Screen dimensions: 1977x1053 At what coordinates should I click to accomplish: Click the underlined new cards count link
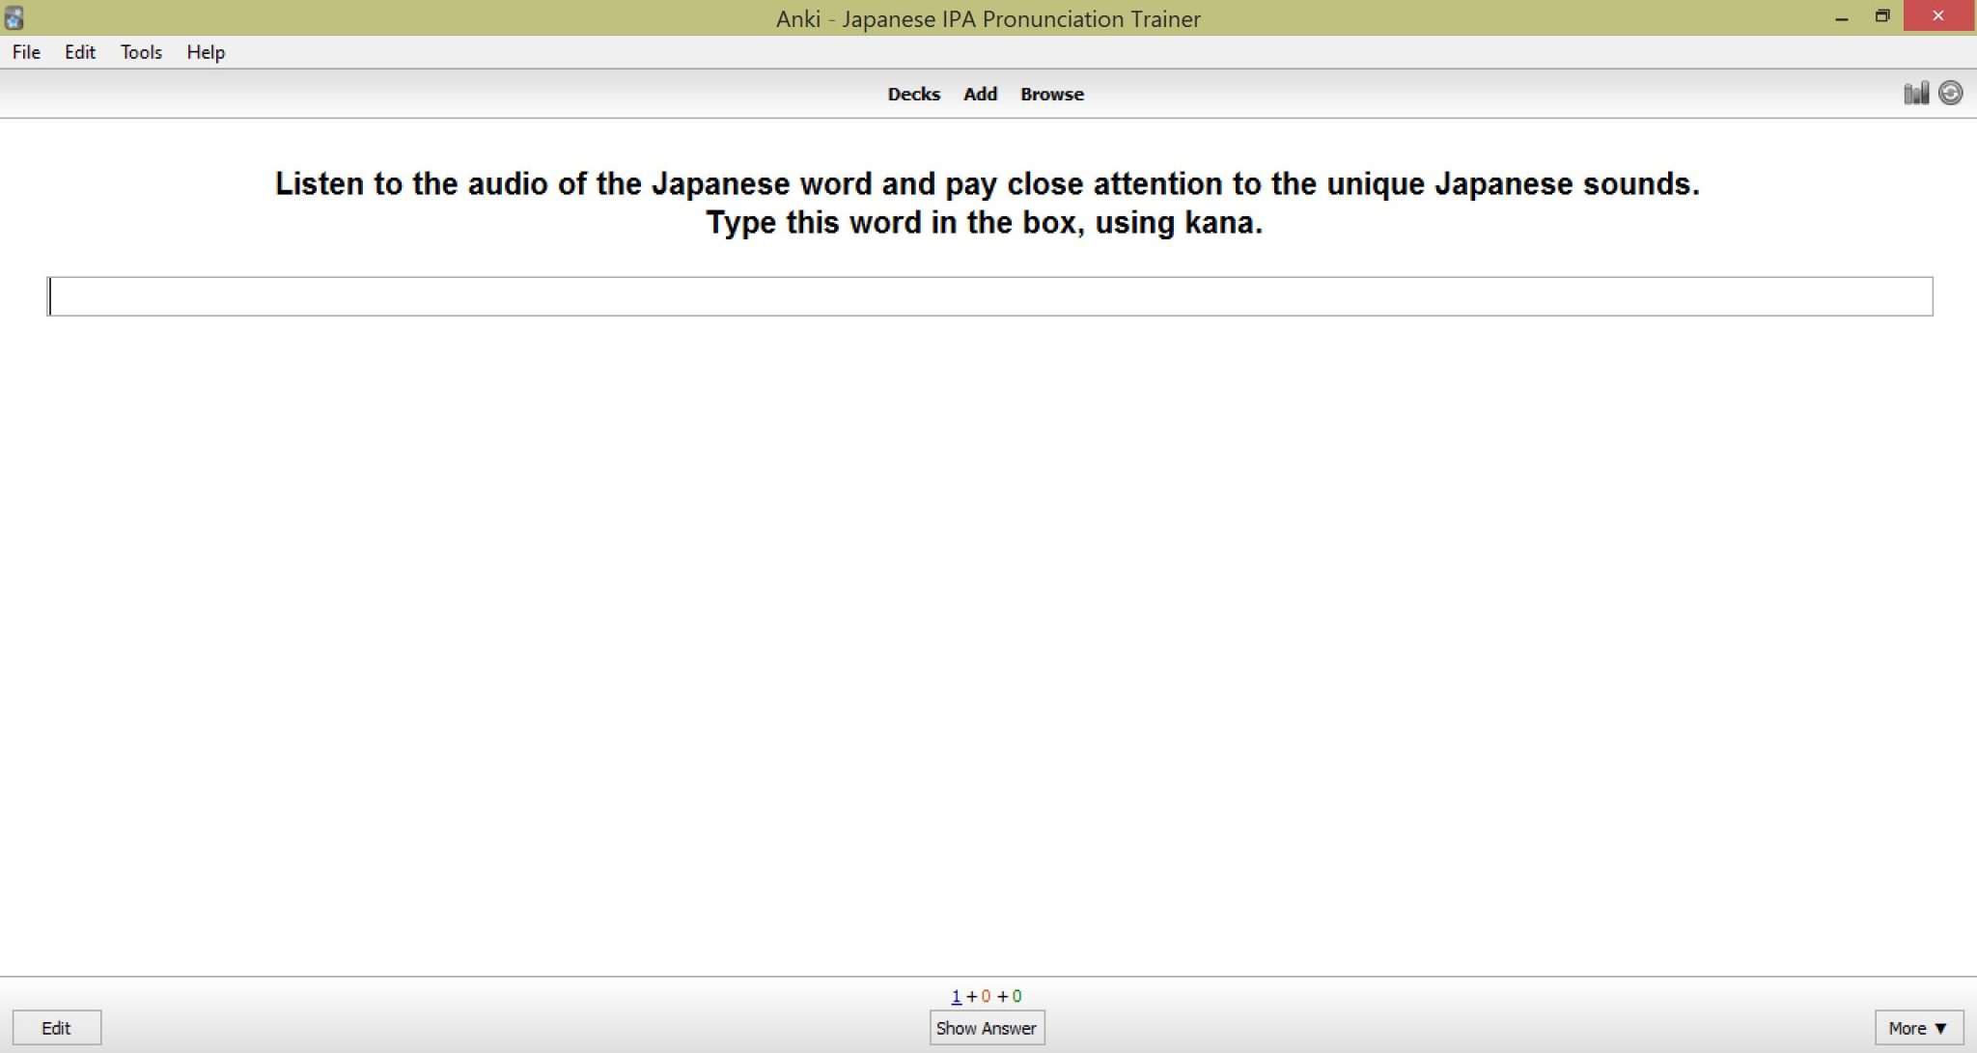955,996
